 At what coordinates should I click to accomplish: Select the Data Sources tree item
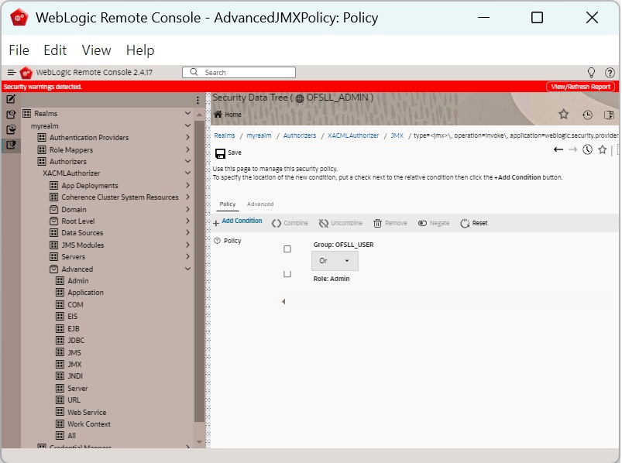click(x=82, y=233)
